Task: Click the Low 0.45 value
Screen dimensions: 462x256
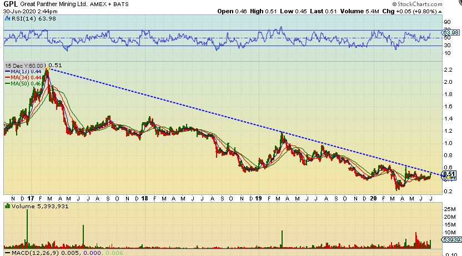Action: [x=293, y=12]
